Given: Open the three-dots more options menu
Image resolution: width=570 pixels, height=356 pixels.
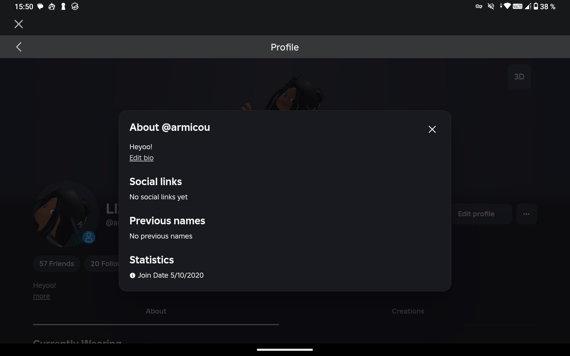Looking at the screenshot, I should (x=526, y=214).
